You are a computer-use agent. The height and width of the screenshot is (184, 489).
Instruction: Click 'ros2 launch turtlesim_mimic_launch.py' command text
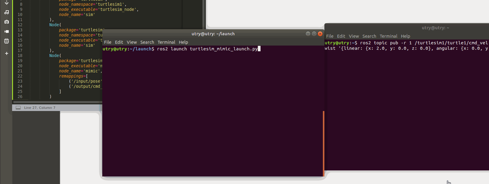[207, 49]
